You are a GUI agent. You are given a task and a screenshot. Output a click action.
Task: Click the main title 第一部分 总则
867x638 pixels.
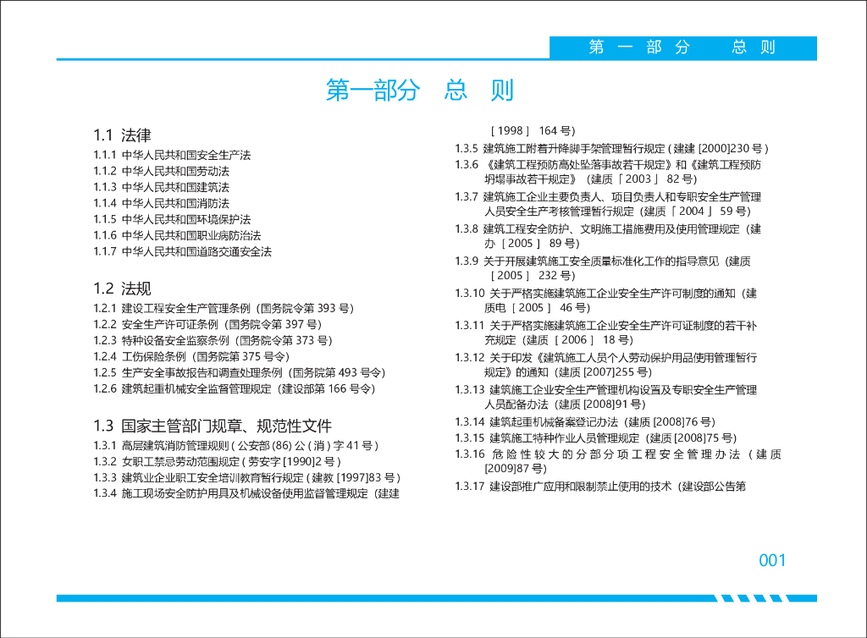[x=420, y=91]
